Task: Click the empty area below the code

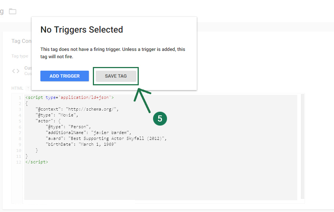Action: (x=147, y=183)
